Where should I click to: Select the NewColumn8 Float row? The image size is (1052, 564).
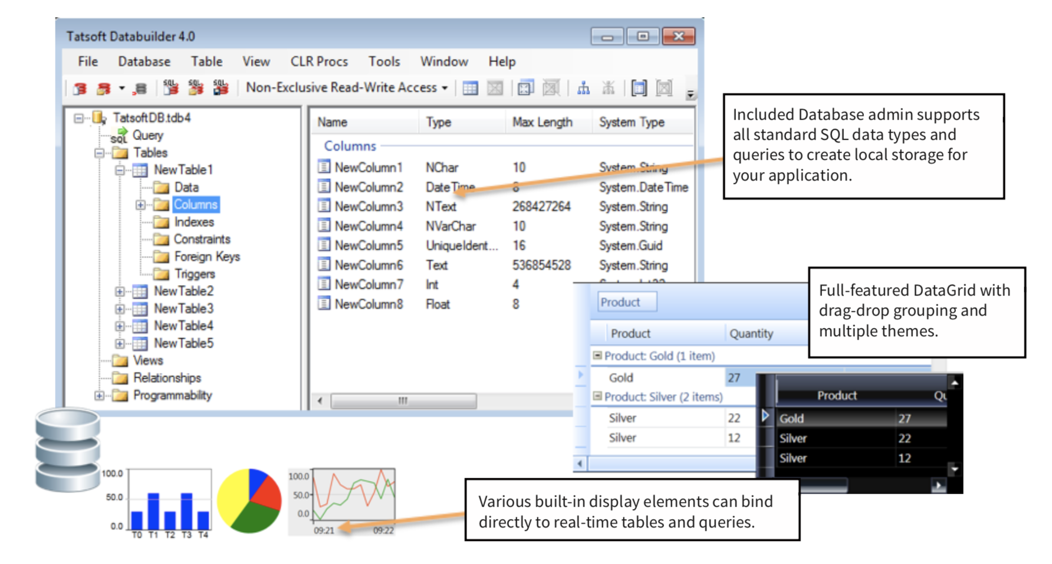tap(445, 304)
